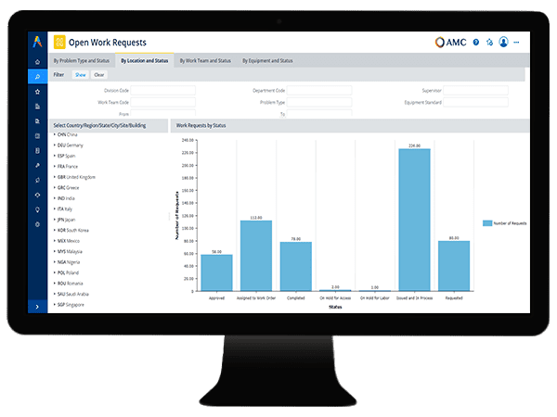Select NGA Nigeria in the tree
The height and width of the screenshot is (417, 557).
point(69,262)
